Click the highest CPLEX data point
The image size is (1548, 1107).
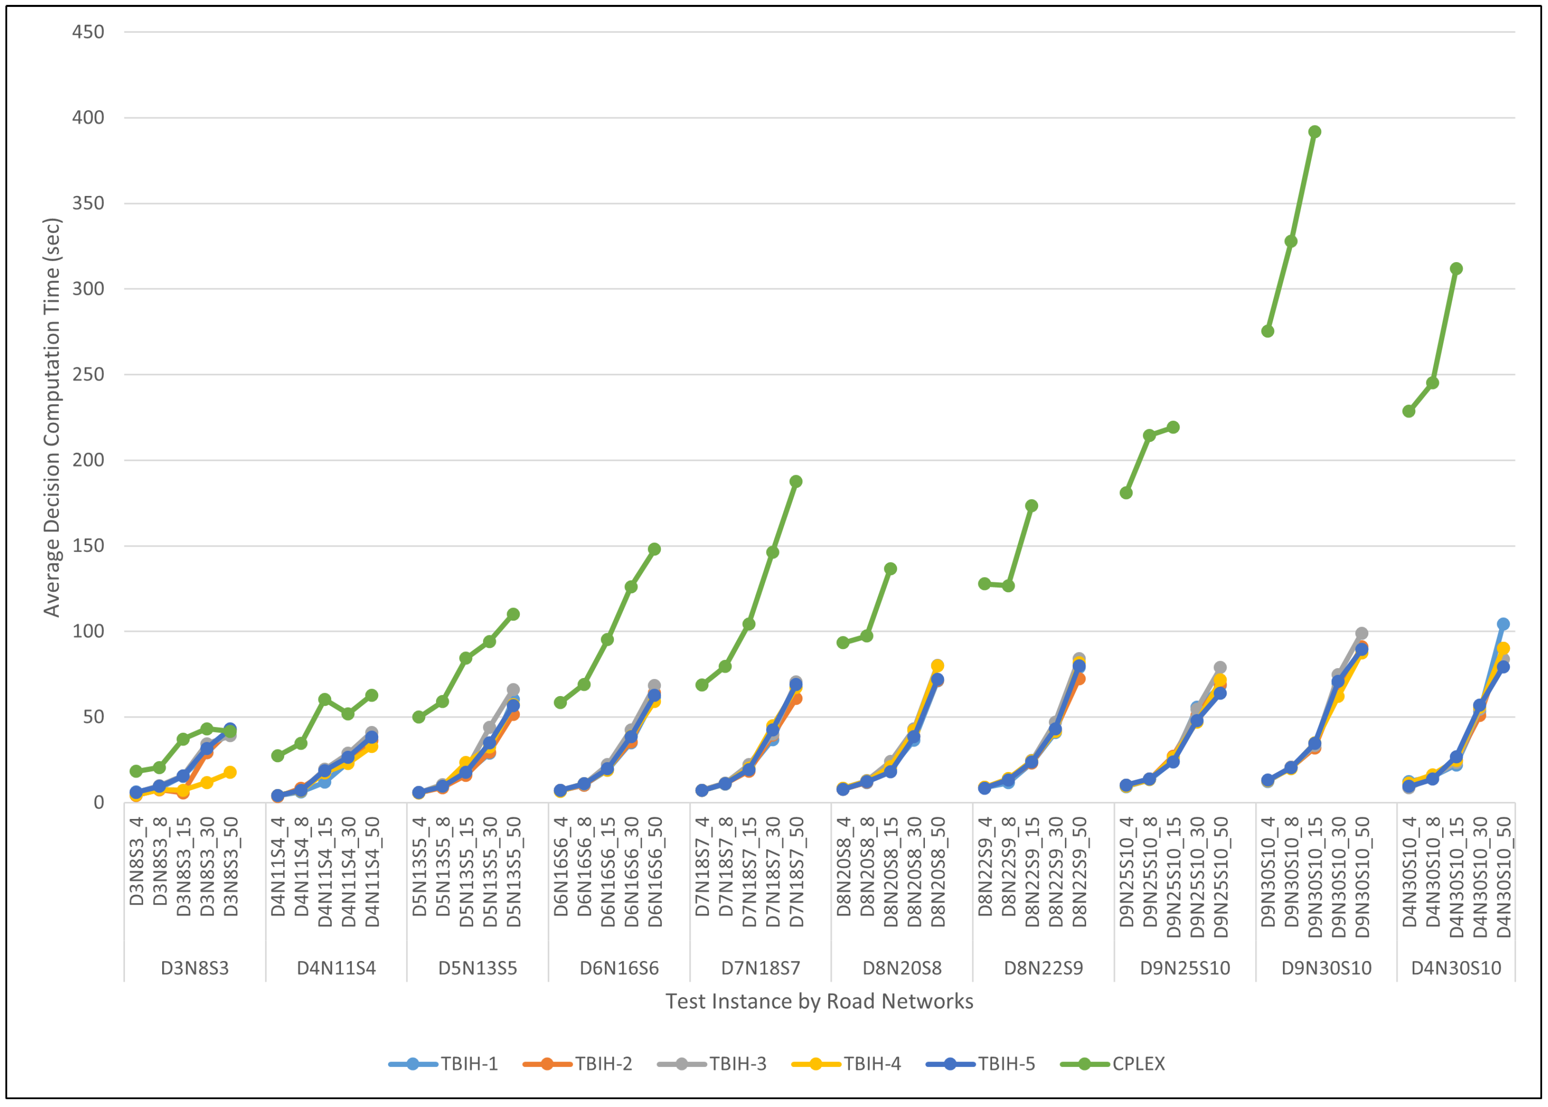(x=1314, y=132)
